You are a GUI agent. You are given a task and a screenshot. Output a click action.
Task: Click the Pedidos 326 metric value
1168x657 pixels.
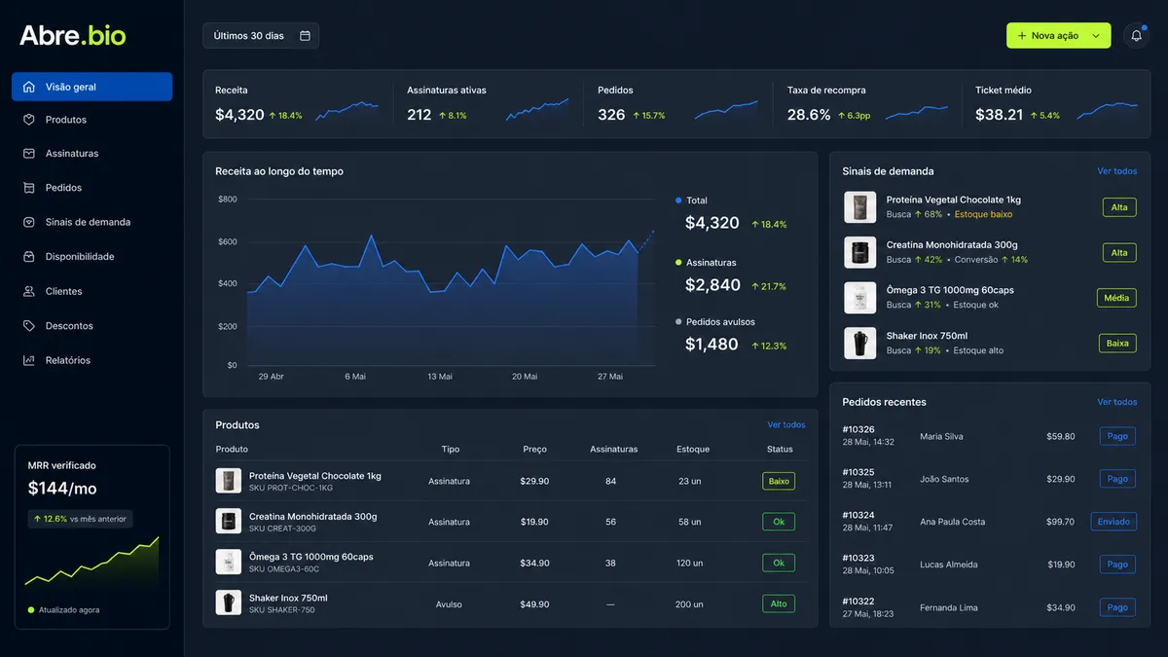(x=611, y=115)
